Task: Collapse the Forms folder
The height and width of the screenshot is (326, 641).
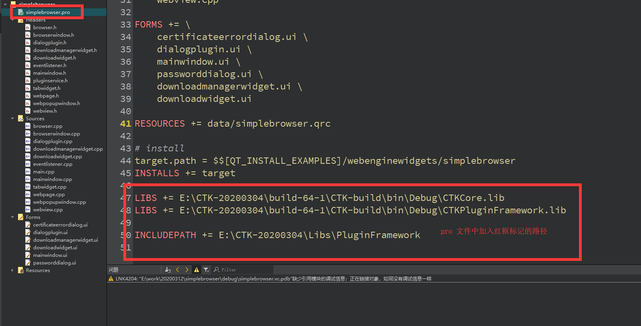Action: tap(12, 217)
